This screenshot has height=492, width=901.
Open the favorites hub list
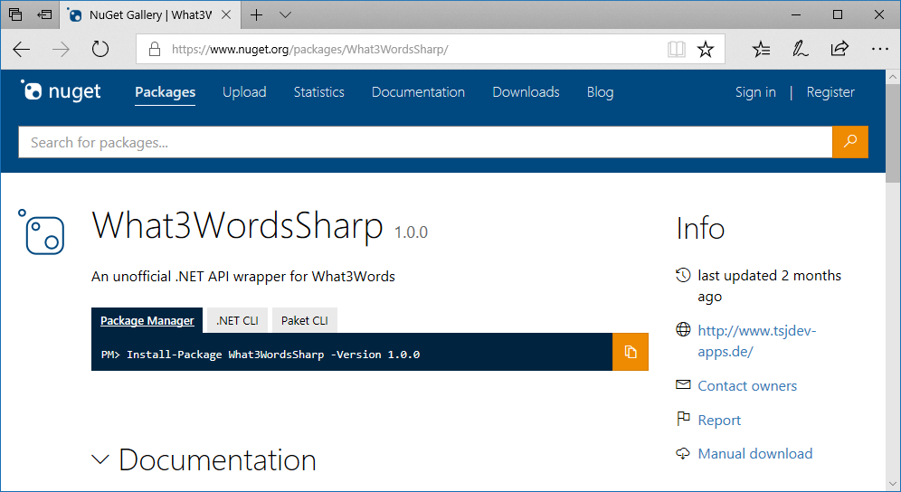click(x=762, y=50)
